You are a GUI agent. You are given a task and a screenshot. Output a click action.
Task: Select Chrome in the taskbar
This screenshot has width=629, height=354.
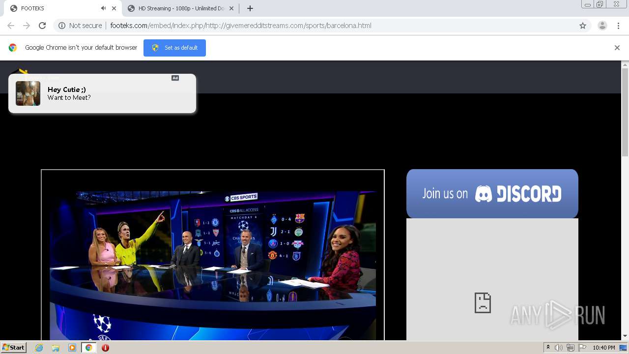tap(88, 348)
